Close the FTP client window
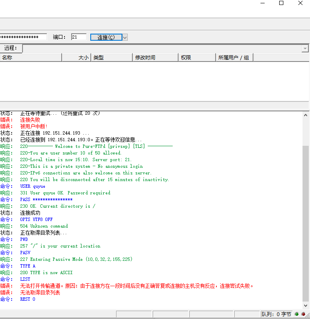This screenshot has height=319, width=310. coord(300,3)
